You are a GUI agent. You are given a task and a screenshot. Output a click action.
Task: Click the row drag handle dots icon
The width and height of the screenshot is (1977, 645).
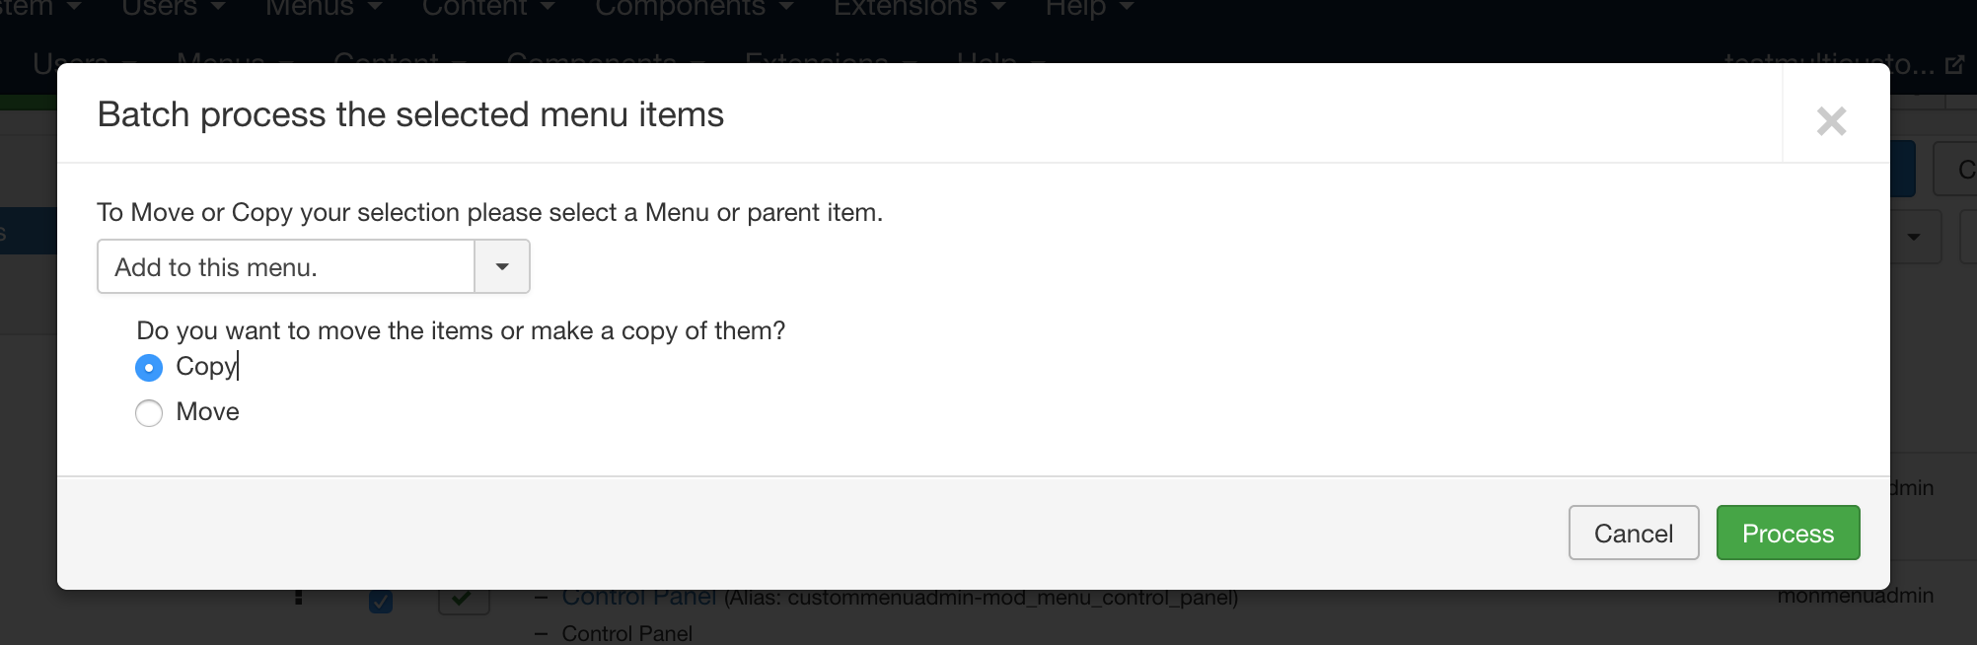[298, 598]
